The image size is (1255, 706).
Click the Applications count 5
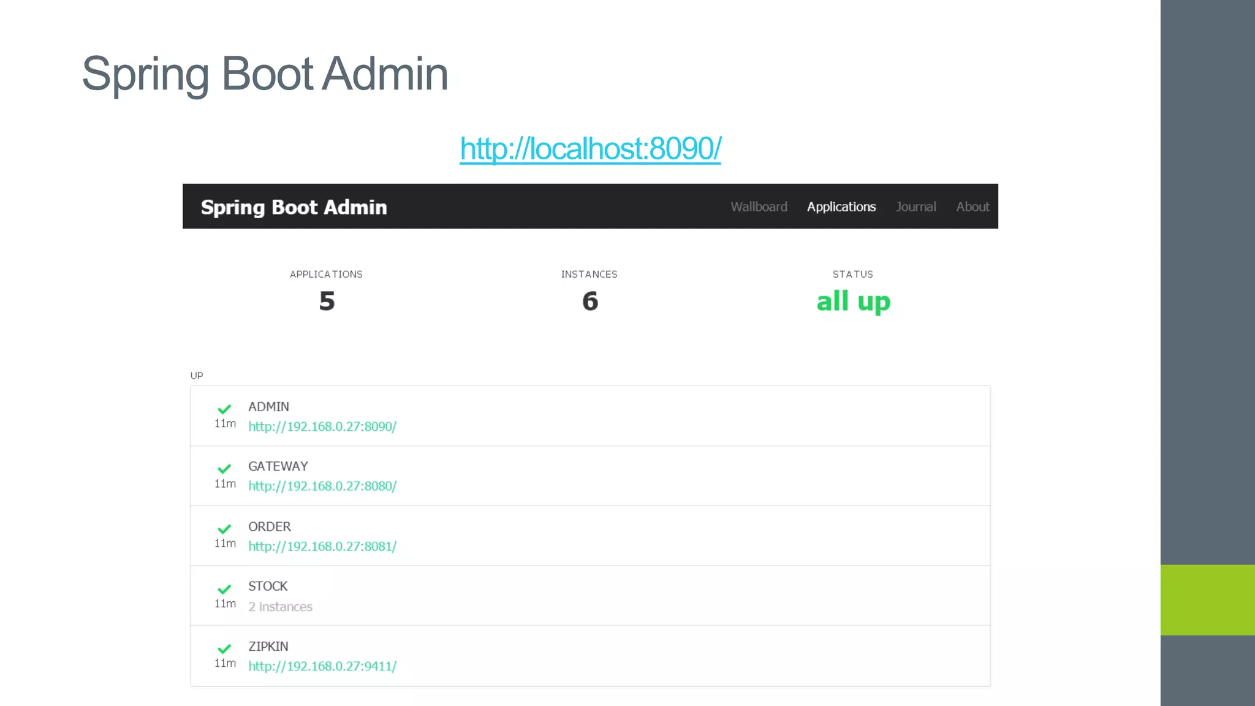pos(327,301)
